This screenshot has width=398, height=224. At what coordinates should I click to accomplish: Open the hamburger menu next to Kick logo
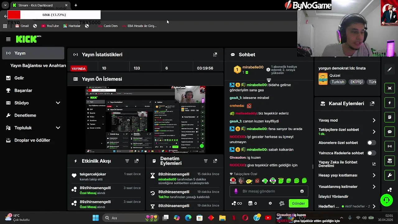(8, 39)
